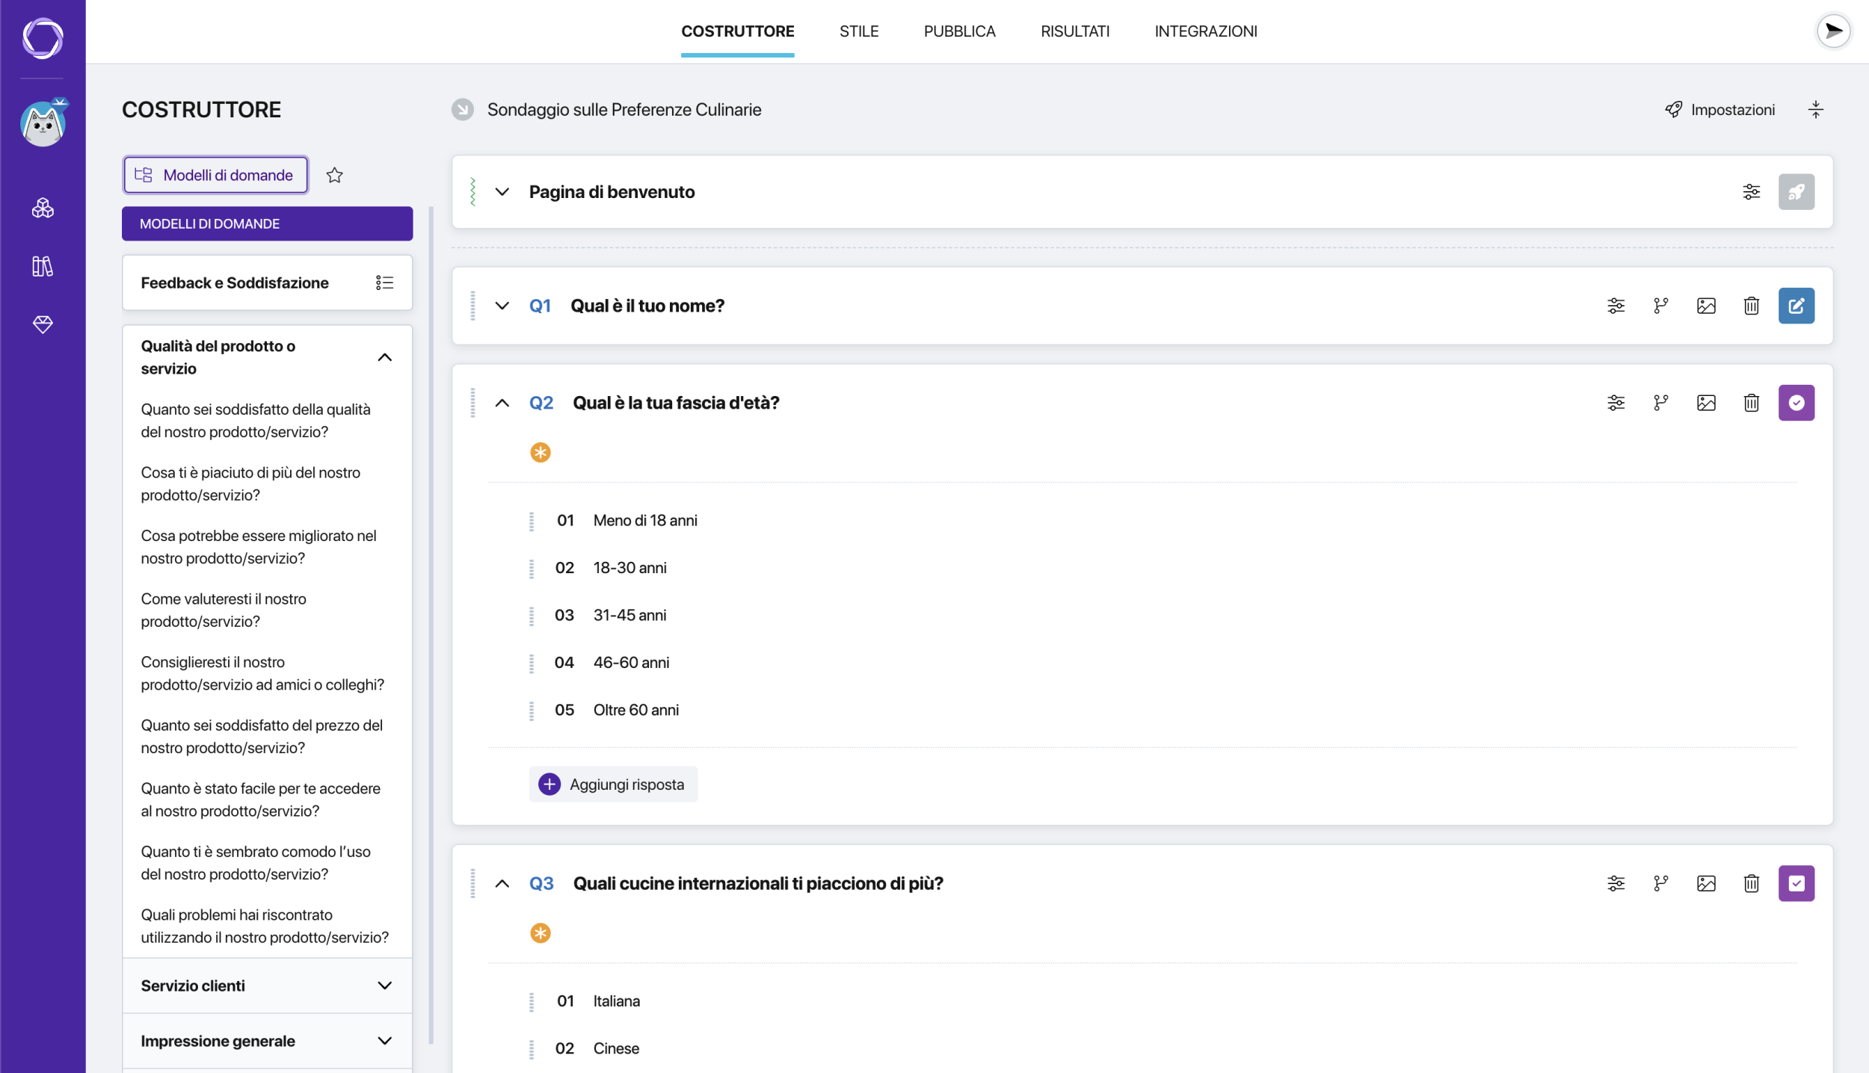Delete question Q1 with trash icon
This screenshot has height=1073, width=1869.
[x=1752, y=306]
